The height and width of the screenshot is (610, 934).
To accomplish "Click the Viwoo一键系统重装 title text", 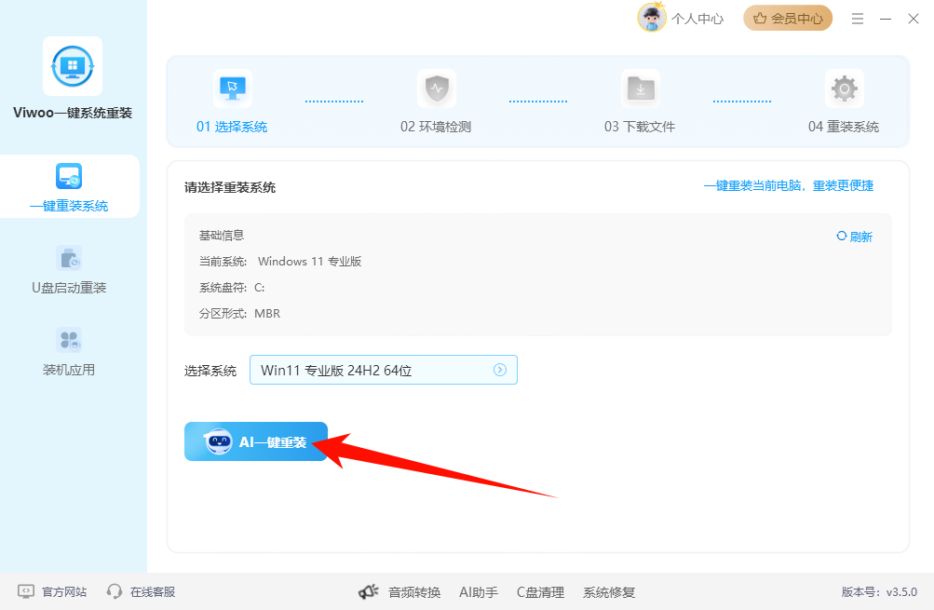I will (x=73, y=114).
